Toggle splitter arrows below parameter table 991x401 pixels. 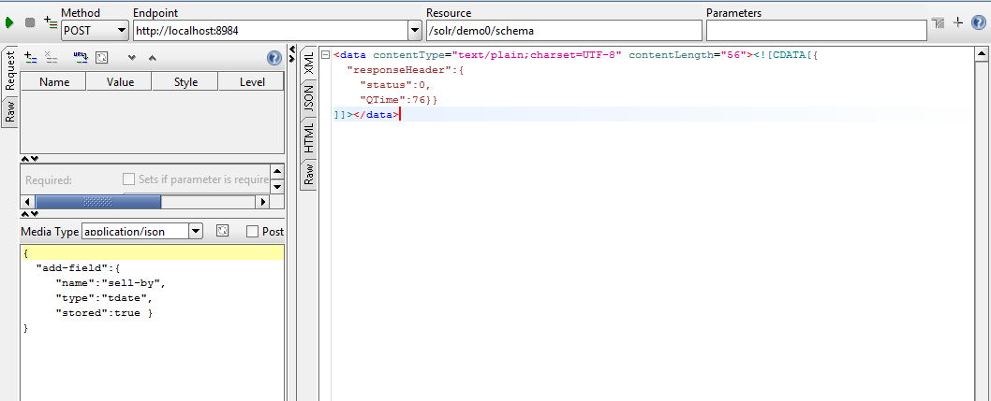30,159
